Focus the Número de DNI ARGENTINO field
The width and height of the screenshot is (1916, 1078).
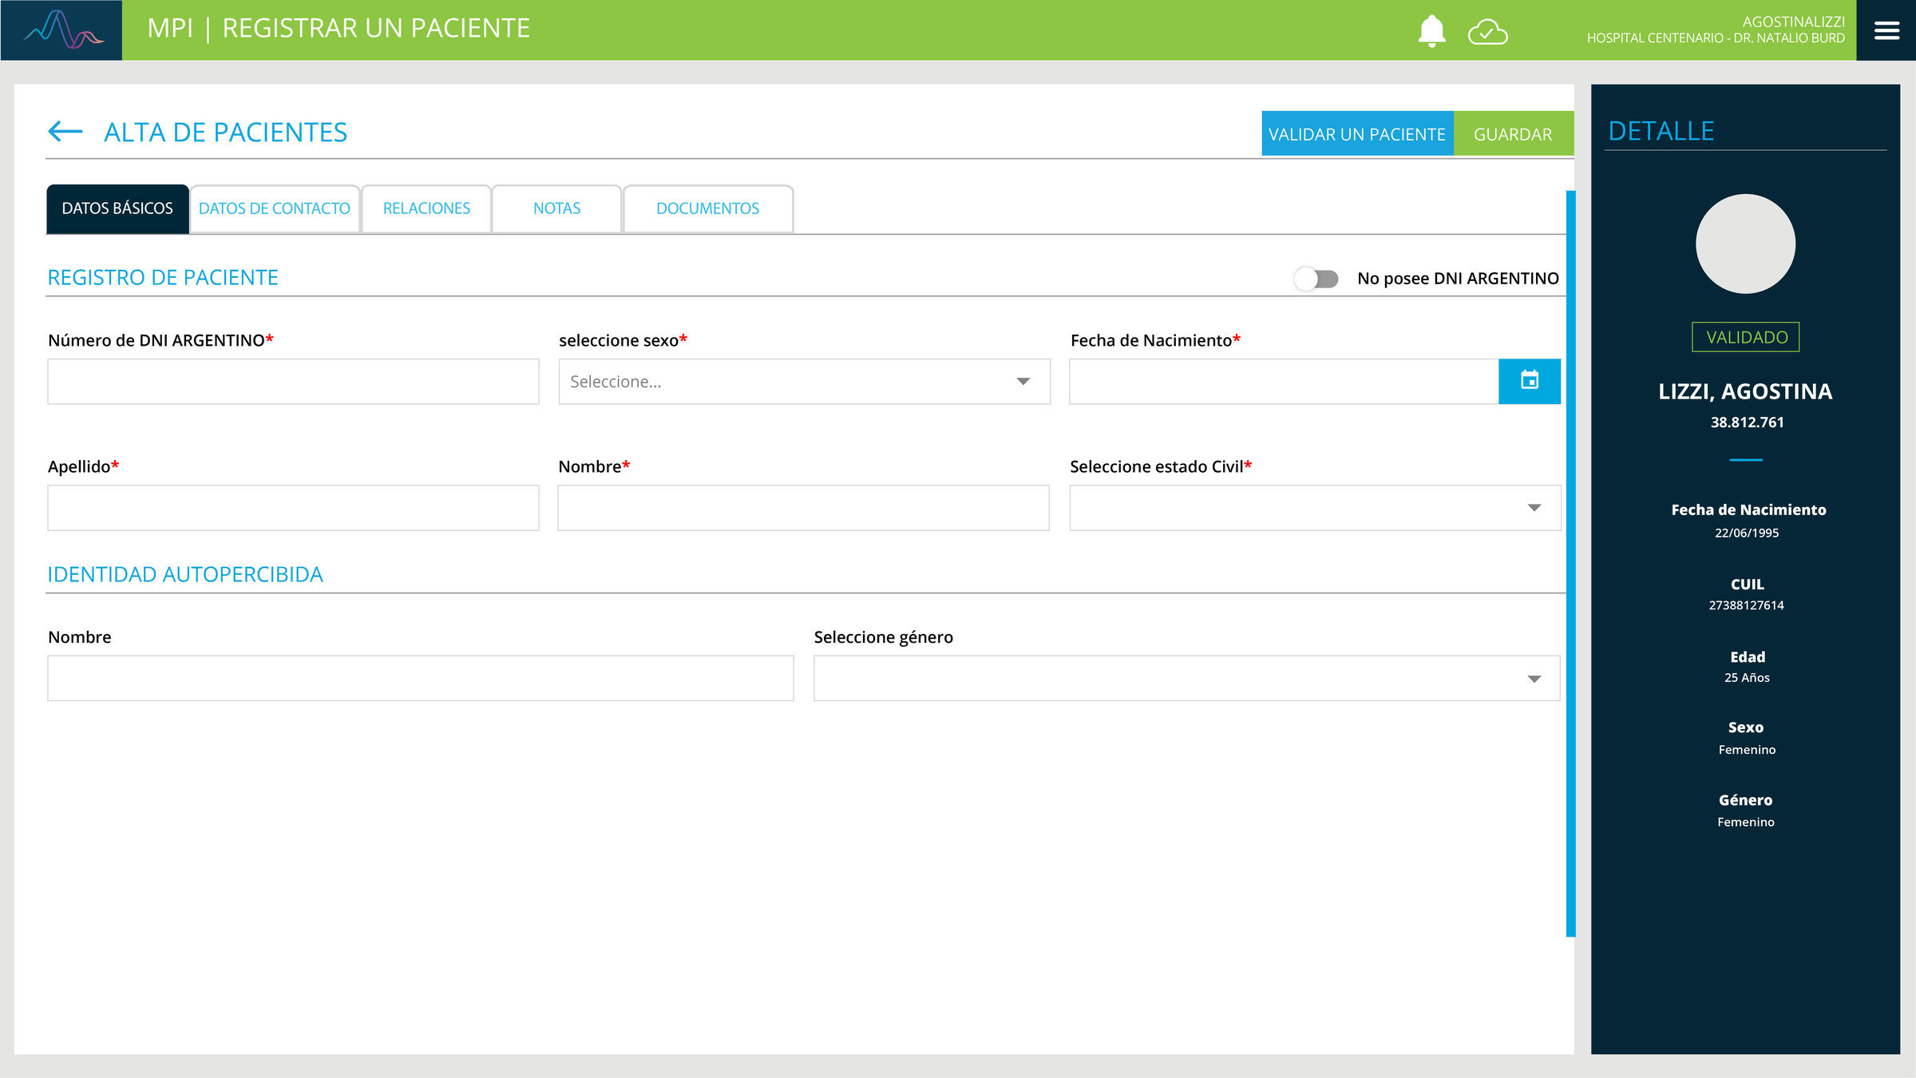pyautogui.click(x=293, y=382)
